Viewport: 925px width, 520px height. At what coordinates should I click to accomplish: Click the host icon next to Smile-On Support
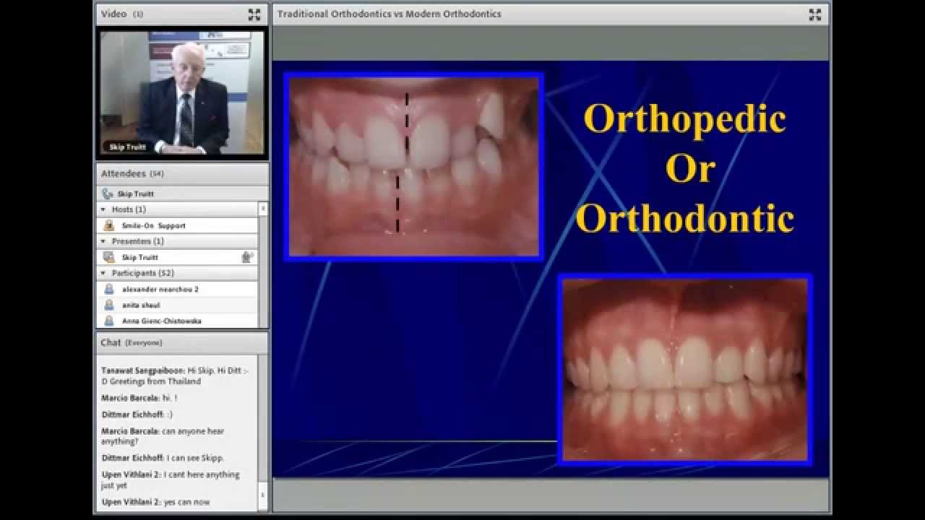point(109,225)
